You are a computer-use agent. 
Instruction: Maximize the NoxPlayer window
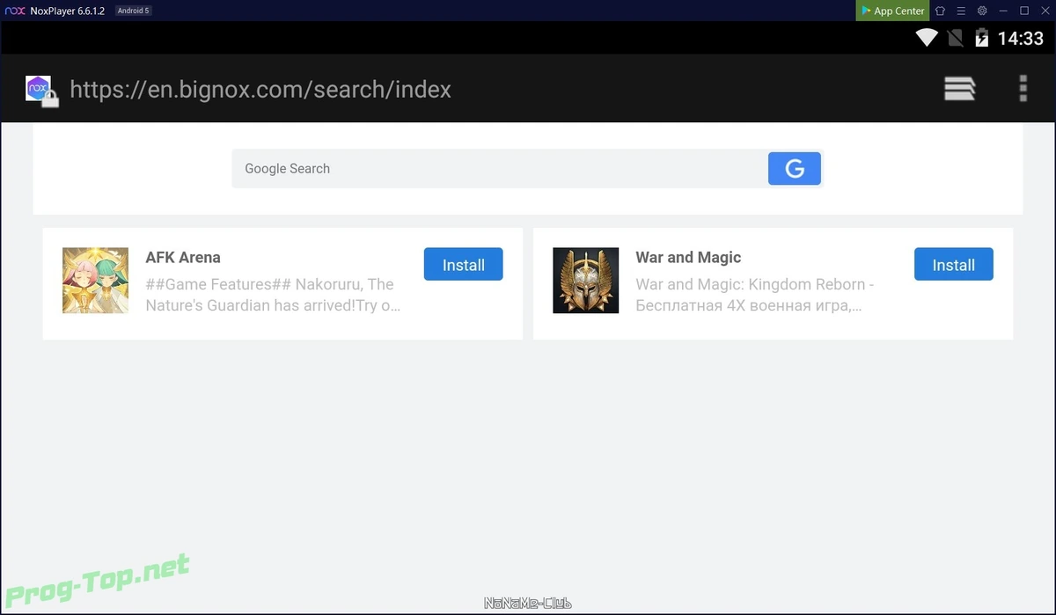(1024, 11)
